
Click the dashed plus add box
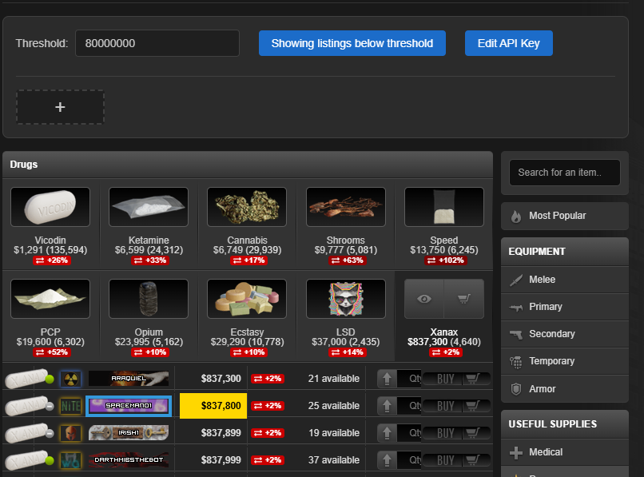coord(60,107)
